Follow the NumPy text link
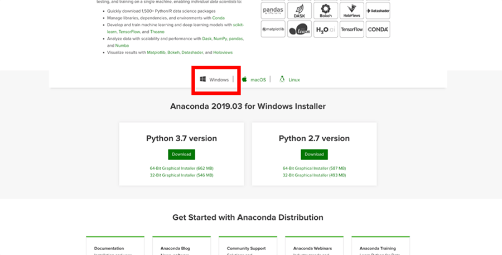Screen dimensions: 502x255 (x=220, y=39)
